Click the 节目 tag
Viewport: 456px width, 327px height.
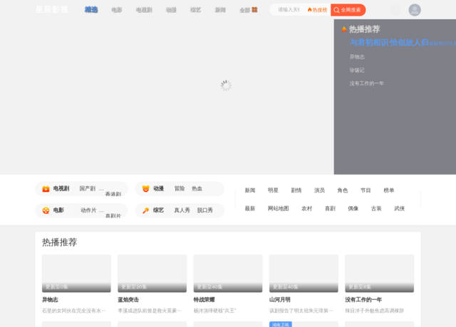[x=366, y=191]
